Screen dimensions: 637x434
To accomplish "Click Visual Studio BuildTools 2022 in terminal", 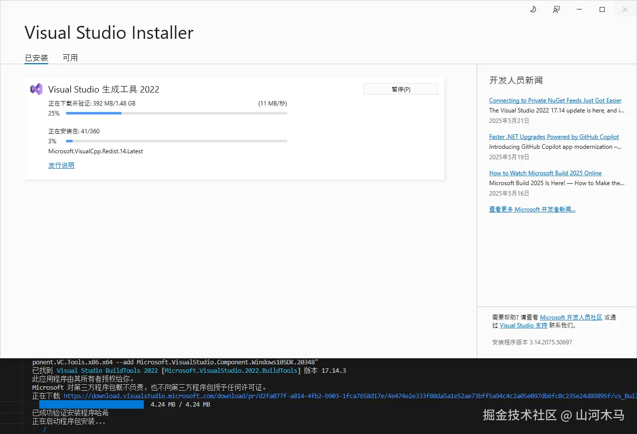I will [107, 371].
